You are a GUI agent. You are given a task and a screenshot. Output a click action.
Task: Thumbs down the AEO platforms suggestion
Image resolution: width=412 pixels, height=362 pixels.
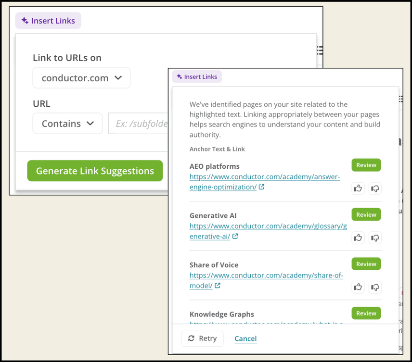[x=375, y=188]
